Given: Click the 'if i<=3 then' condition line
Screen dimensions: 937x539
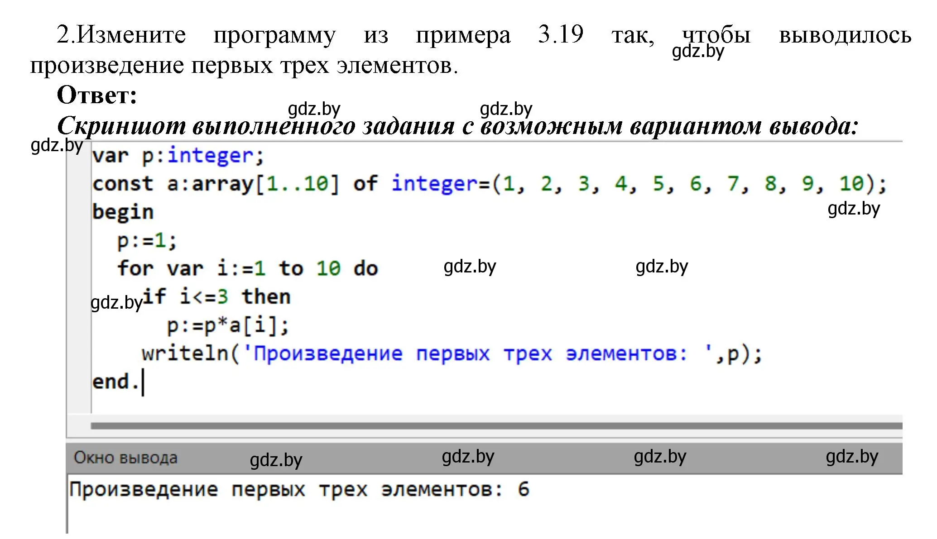Looking at the screenshot, I should point(216,297).
